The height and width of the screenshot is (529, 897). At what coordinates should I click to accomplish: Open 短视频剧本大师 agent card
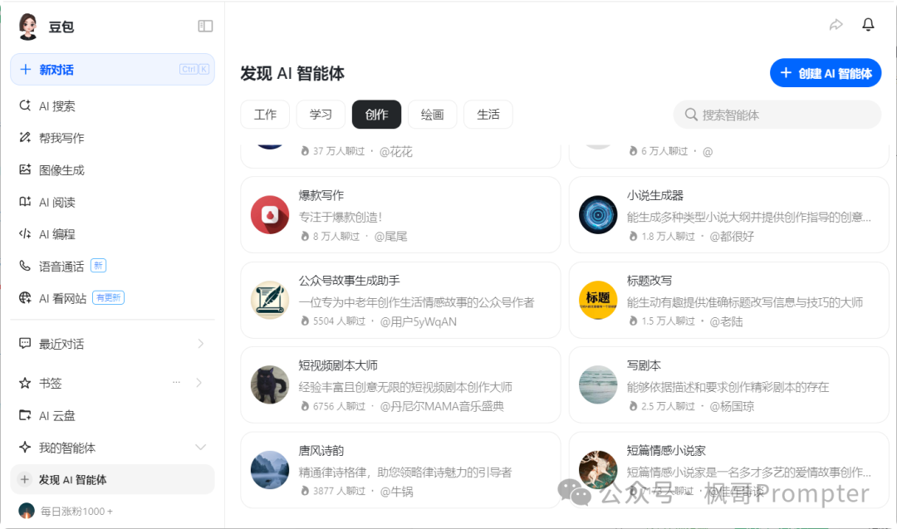(x=400, y=385)
